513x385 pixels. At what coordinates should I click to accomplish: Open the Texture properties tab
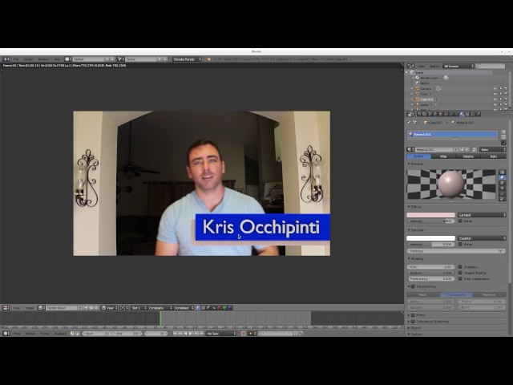[x=467, y=114]
